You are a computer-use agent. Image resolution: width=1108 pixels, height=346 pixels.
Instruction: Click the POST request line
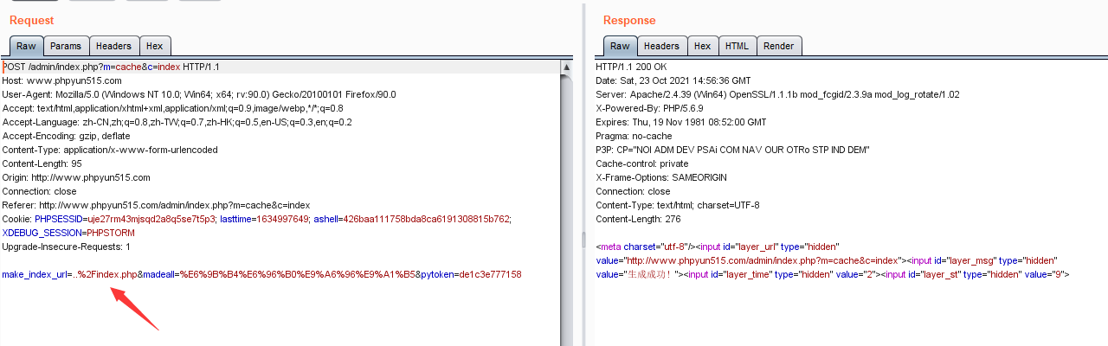111,67
